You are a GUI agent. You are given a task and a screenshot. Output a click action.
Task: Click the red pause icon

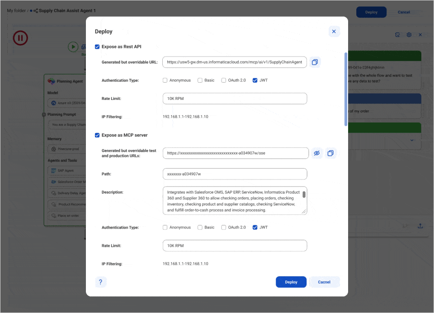tap(20, 38)
